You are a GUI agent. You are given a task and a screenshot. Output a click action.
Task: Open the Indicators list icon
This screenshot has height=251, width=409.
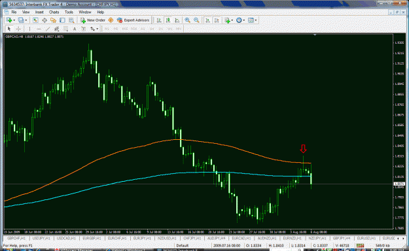tap(228, 20)
